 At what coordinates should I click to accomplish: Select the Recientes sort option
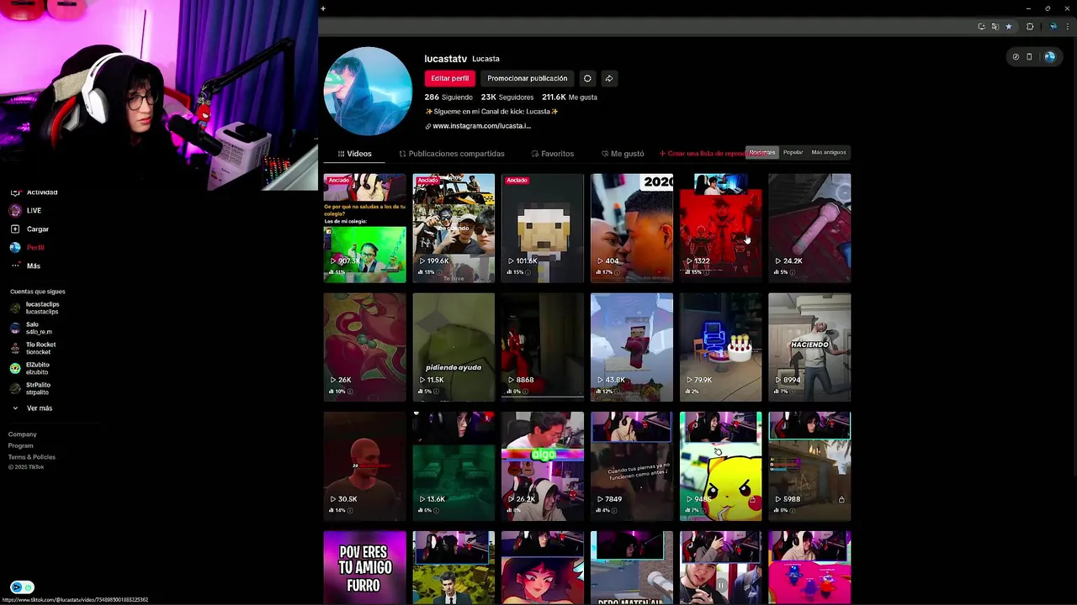click(762, 152)
